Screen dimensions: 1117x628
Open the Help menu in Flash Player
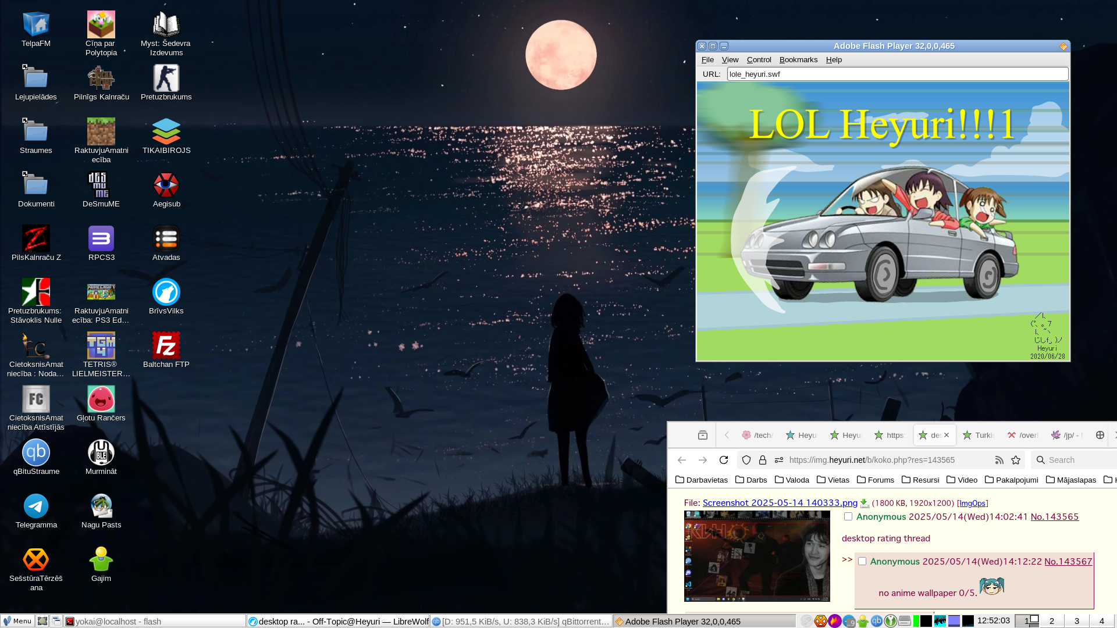click(x=834, y=60)
